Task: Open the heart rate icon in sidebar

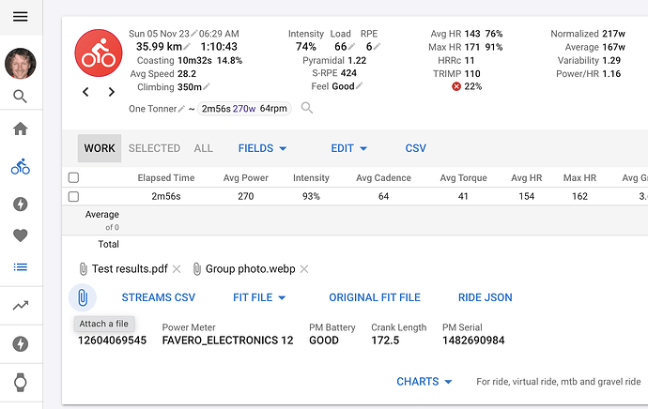Action: (21, 235)
